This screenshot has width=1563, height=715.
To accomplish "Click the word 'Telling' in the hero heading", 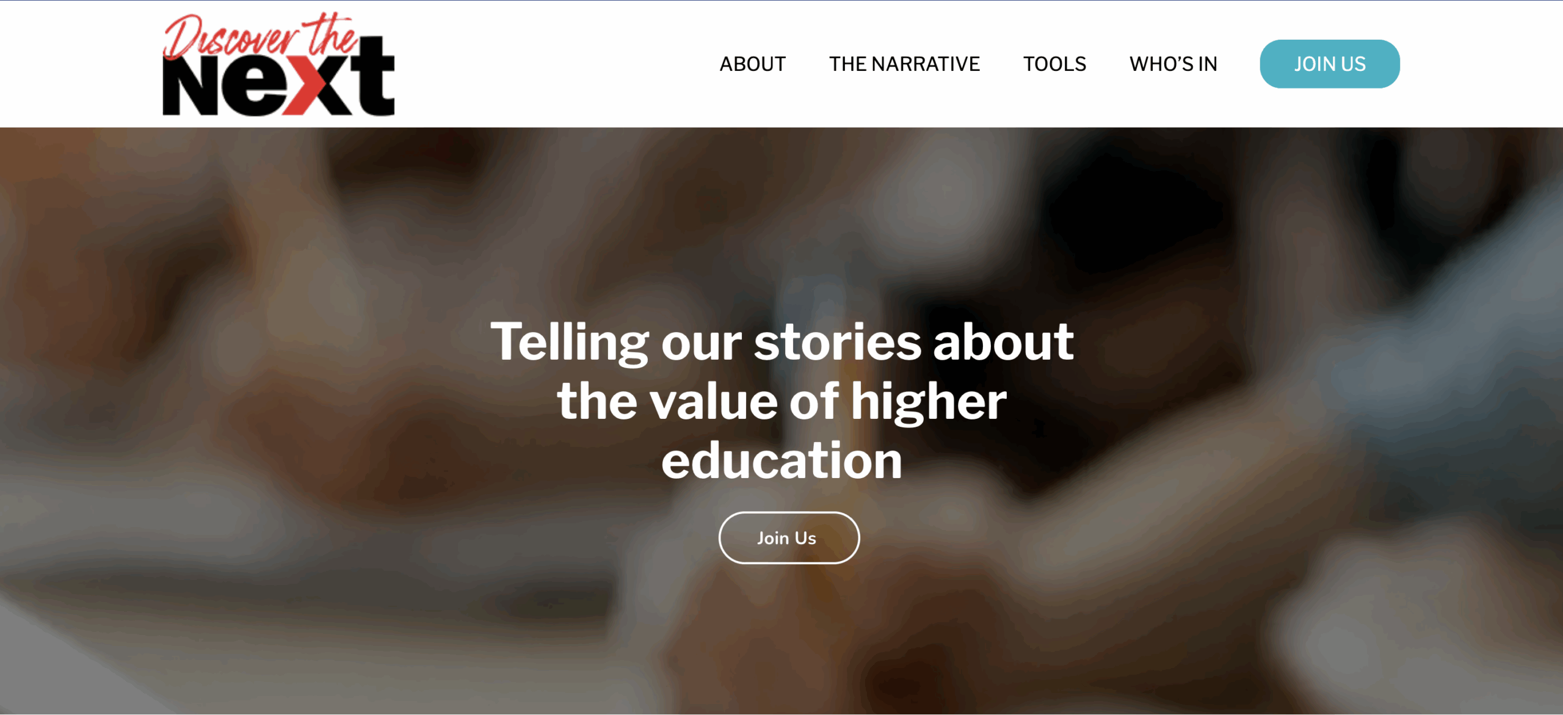I will tap(570, 343).
